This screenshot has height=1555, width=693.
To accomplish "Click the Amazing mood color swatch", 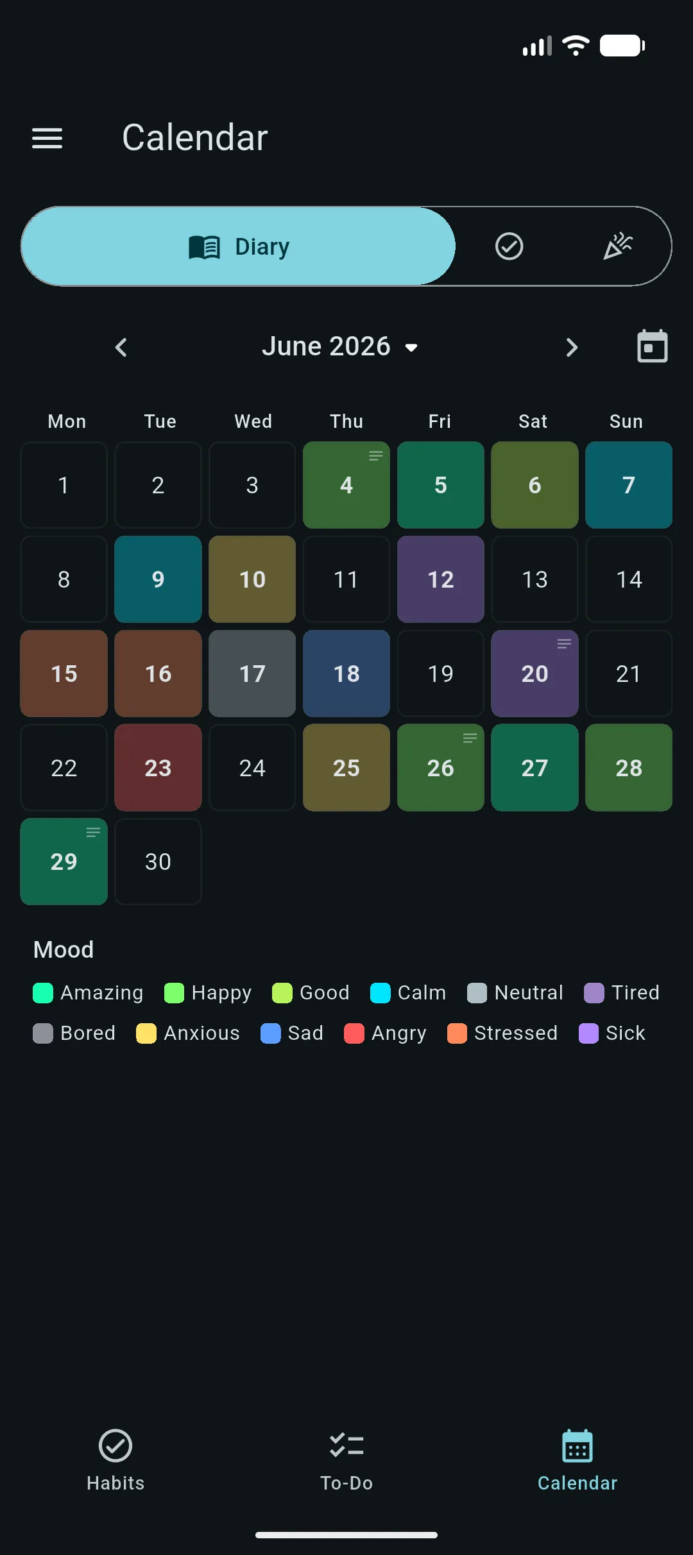I will point(43,993).
